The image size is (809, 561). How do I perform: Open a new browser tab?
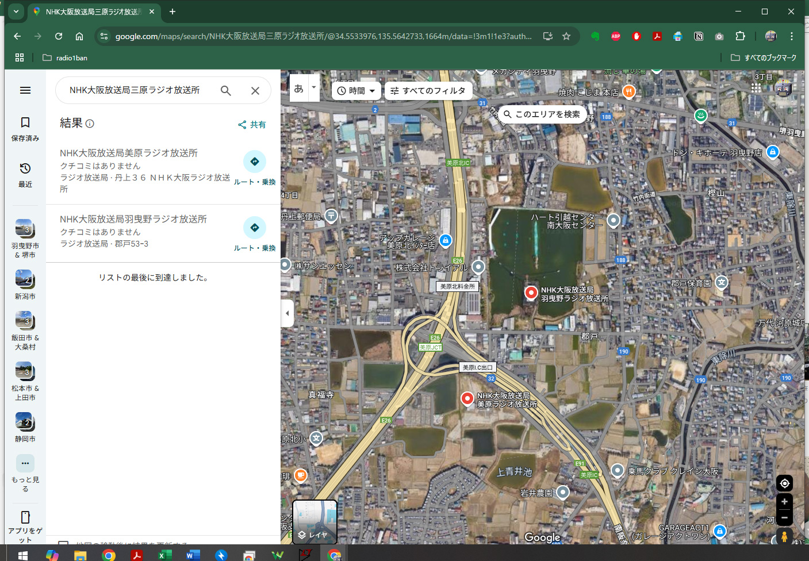[x=172, y=11]
